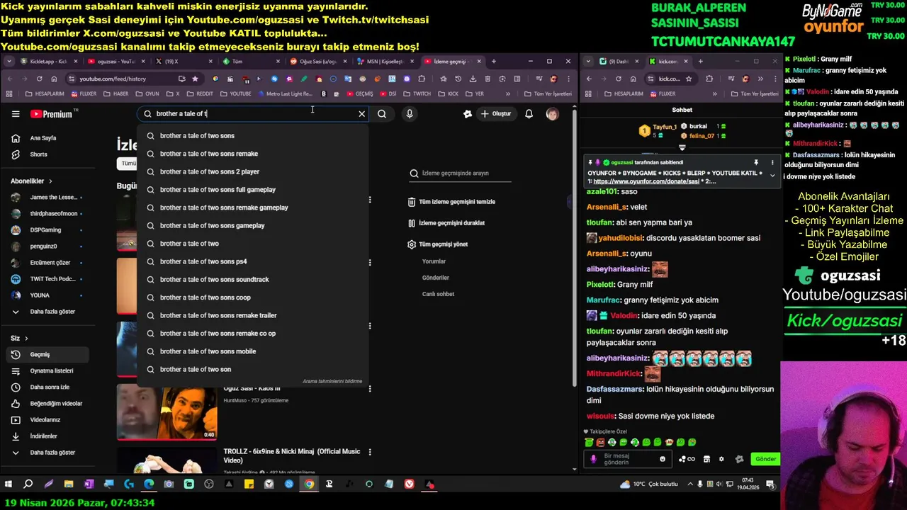
Task: Choose suggestion 'brother a tale of two sons mobile'
Action: [253, 351]
